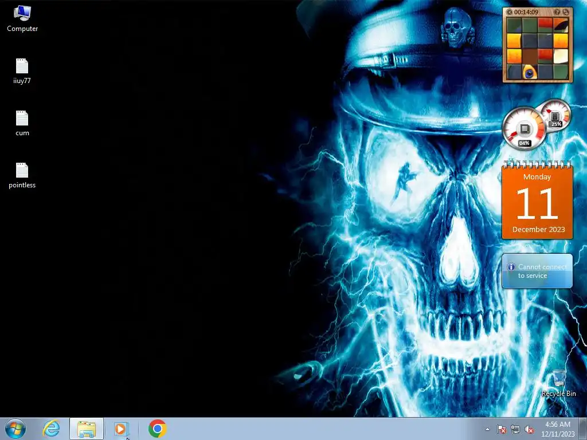
Task: Click the small memory dial showing 25%
Action: (x=555, y=115)
